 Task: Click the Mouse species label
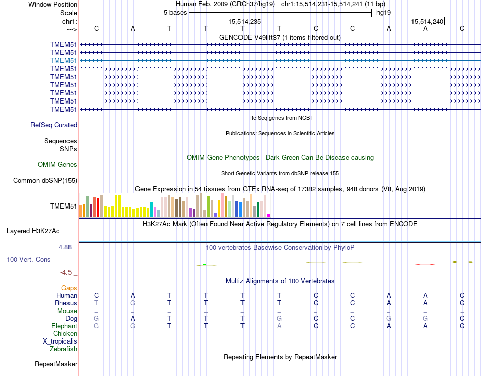67,311
